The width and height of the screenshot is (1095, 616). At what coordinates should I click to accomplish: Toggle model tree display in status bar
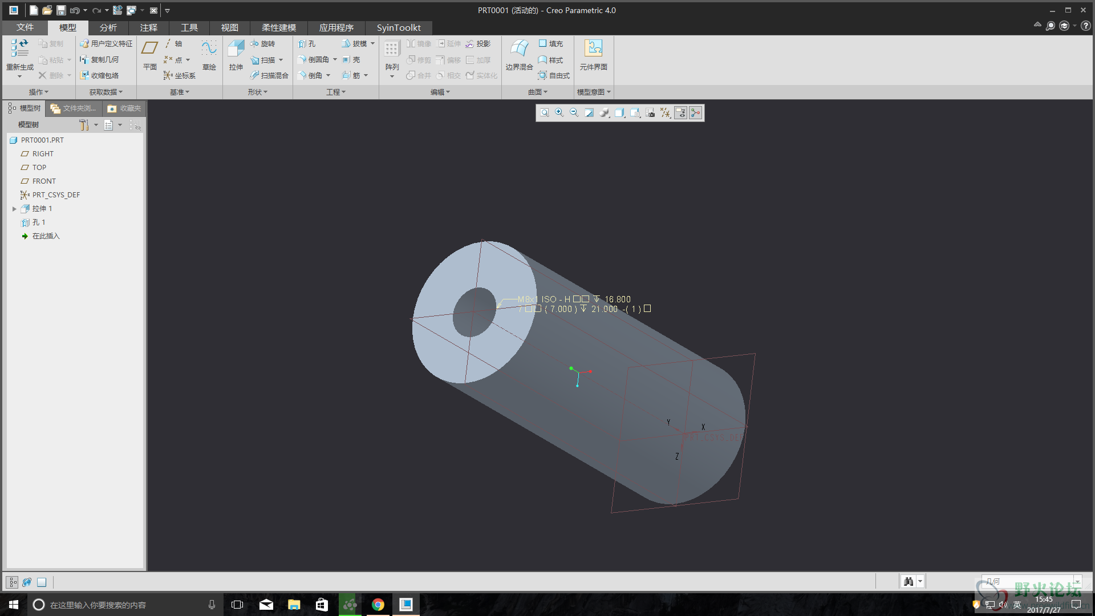(13, 582)
